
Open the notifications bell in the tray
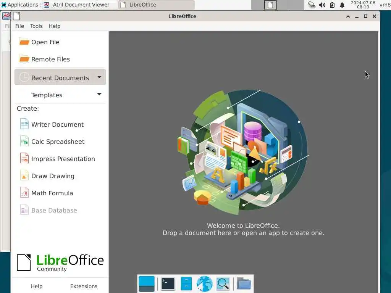342,5
